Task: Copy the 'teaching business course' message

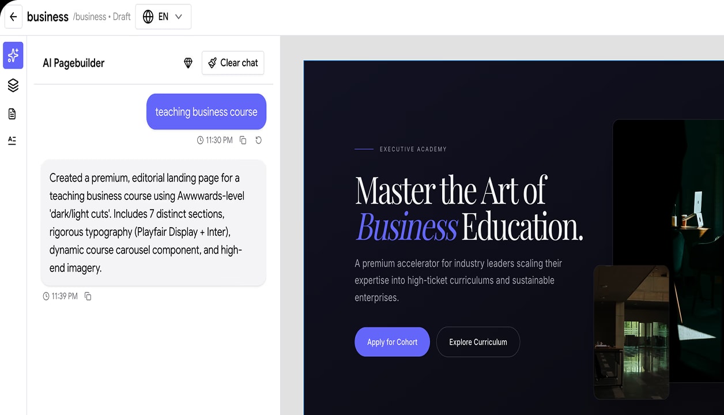Action: pyautogui.click(x=243, y=140)
